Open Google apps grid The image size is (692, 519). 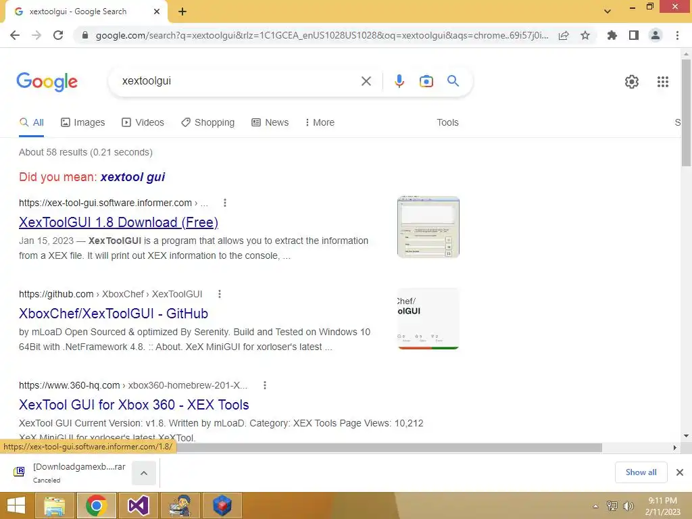click(x=662, y=82)
